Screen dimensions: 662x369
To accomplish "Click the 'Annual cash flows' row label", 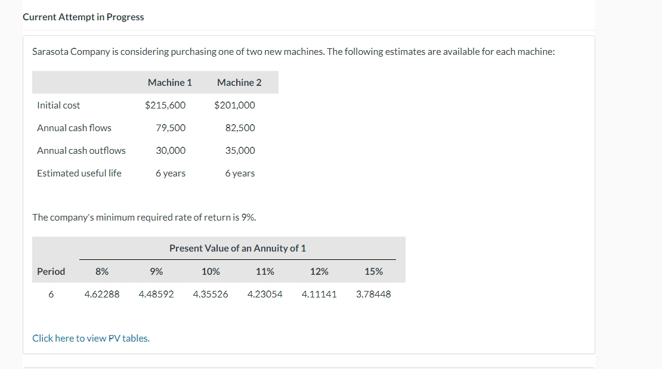I will [x=74, y=128].
